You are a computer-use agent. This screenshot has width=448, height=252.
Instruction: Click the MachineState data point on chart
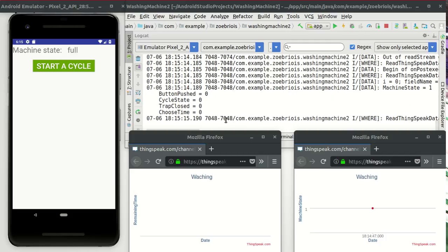coord(372,208)
